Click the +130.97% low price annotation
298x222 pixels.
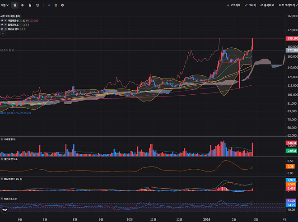pyautogui.click(x=15, y=113)
